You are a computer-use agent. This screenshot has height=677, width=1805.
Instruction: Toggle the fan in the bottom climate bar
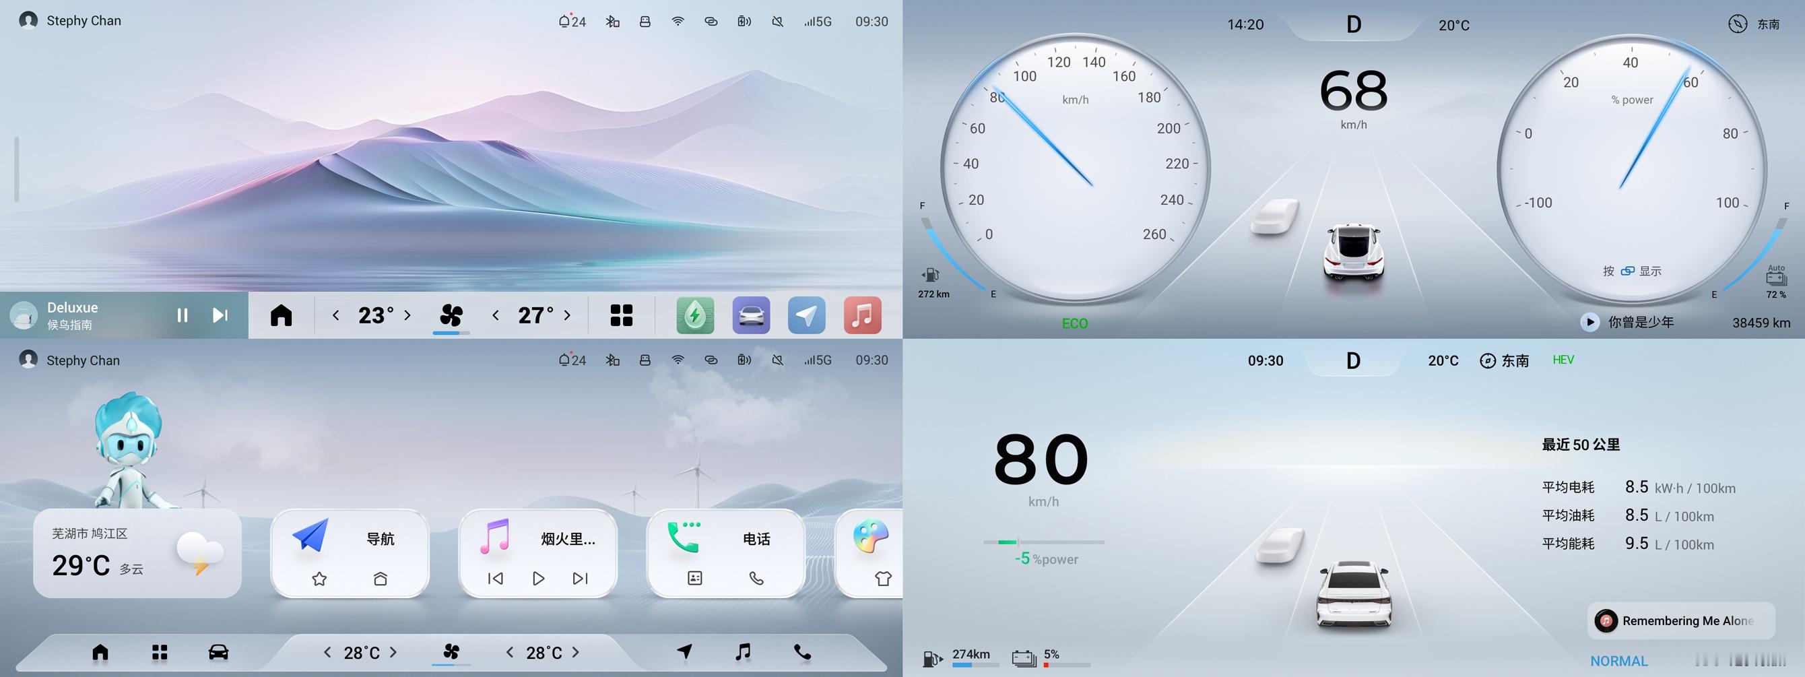[451, 652]
